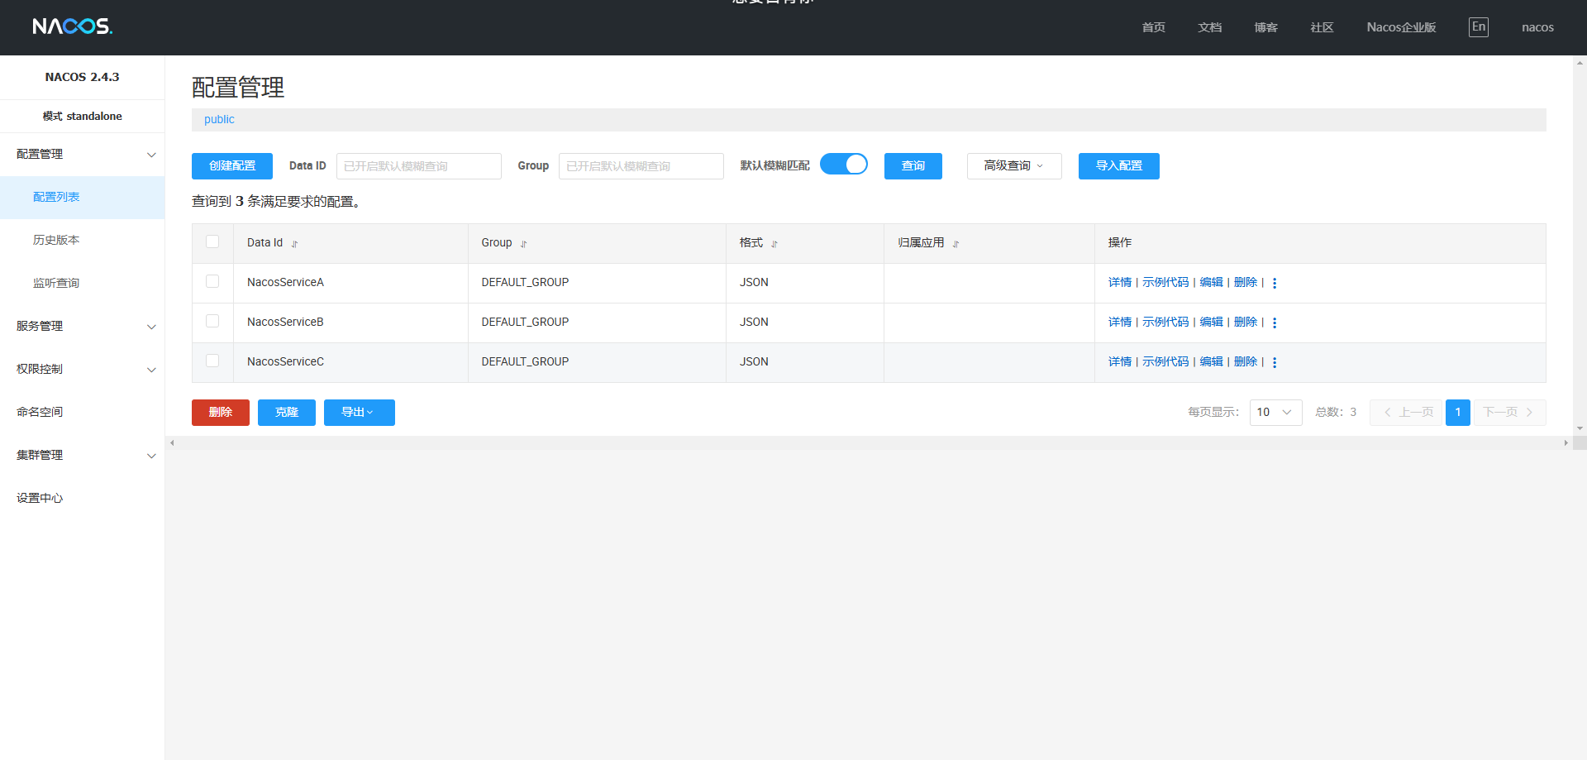Click the horizontal scrollbar right arrow
1587x760 pixels.
coord(1566,442)
